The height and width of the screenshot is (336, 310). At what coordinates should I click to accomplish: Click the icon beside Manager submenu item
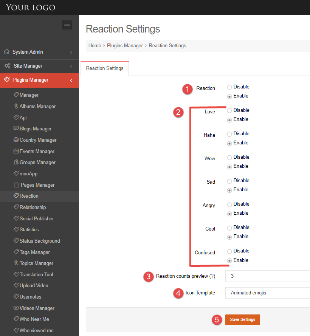(16, 94)
